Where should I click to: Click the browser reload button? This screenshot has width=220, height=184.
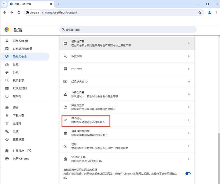[19, 12]
